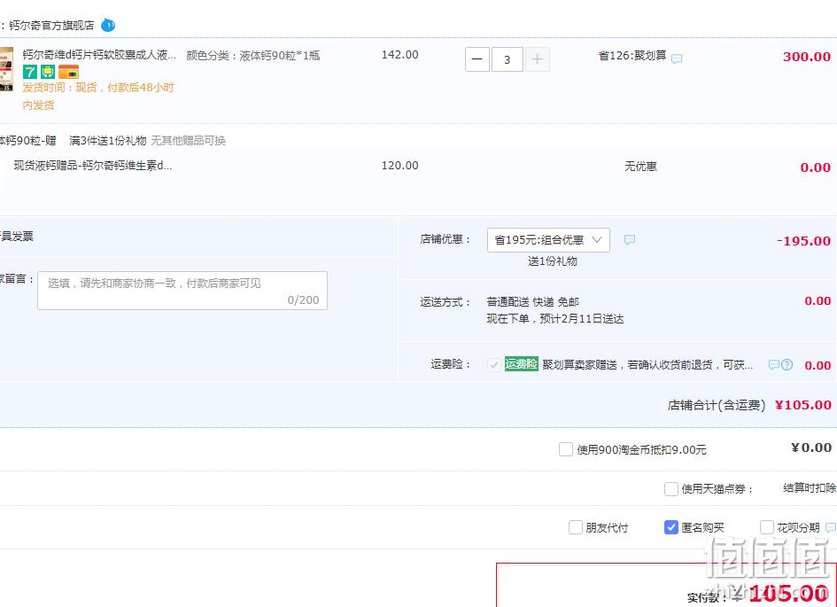
Task: Increase quantity with the plus button
Action: (537, 59)
